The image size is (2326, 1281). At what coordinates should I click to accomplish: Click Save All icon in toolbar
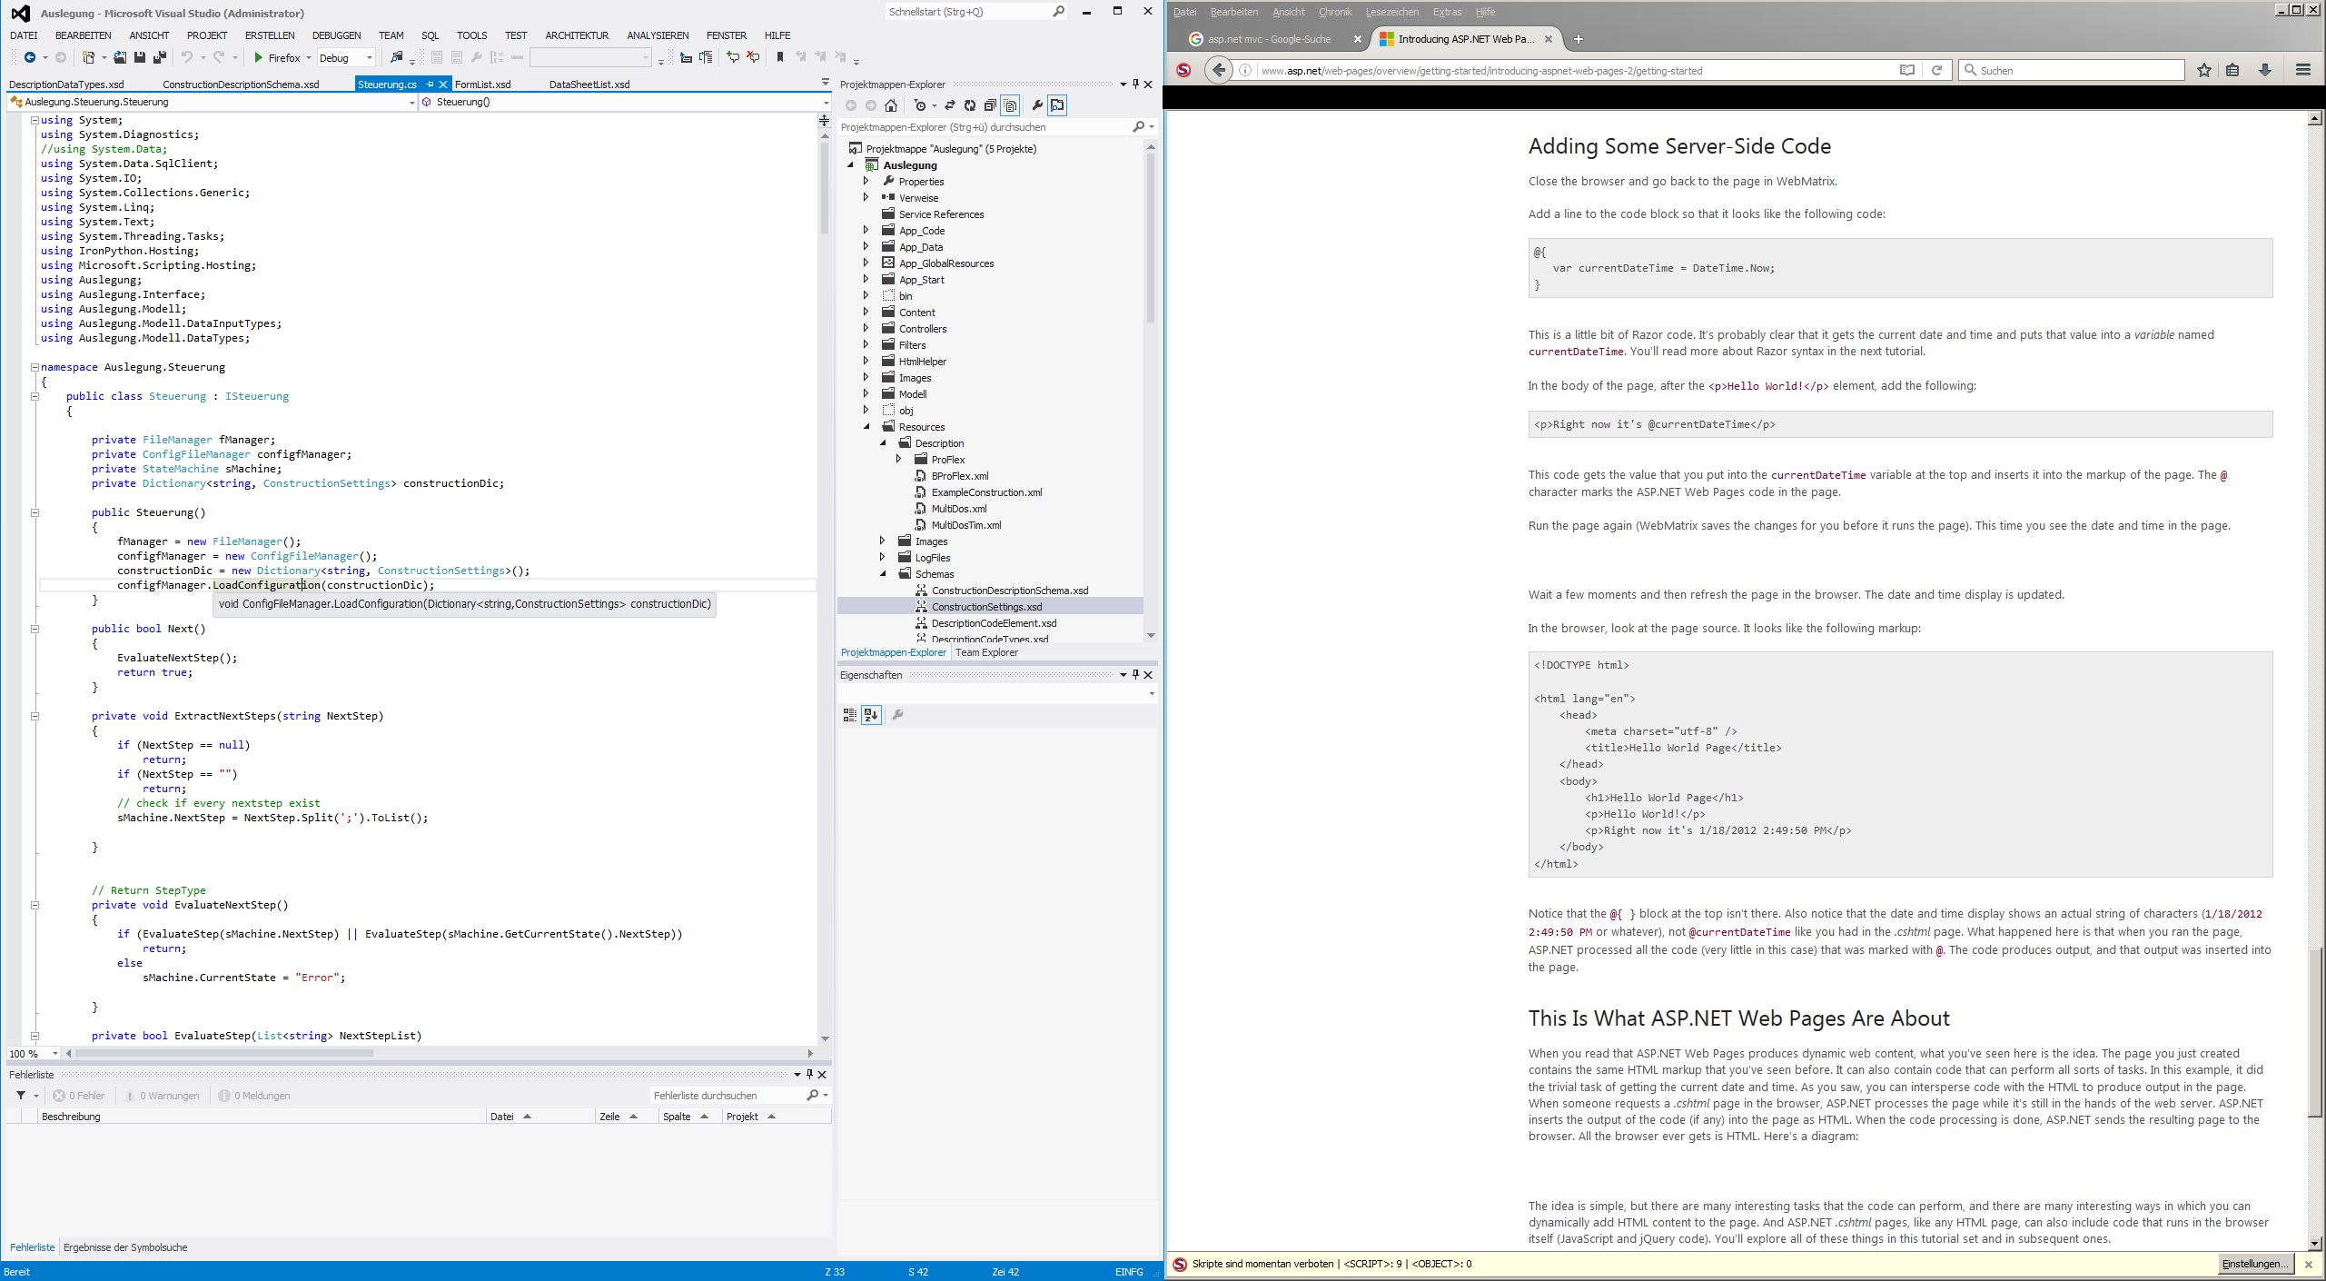pyautogui.click(x=159, y=57)
